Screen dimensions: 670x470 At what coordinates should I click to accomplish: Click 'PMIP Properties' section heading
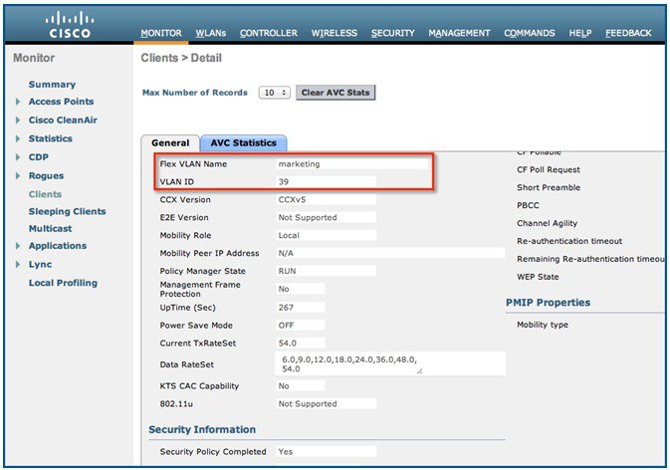pyautogui.click(x=549, y=303)
